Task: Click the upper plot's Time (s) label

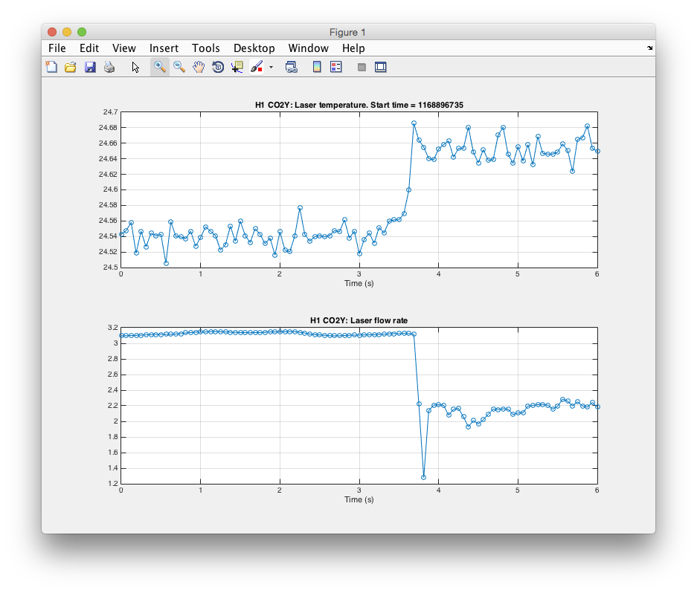Action: click(359, 283)
